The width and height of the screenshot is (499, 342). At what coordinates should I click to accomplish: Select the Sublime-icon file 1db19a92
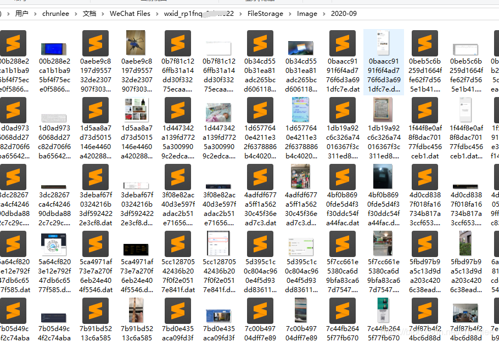(x=343, y=110)
